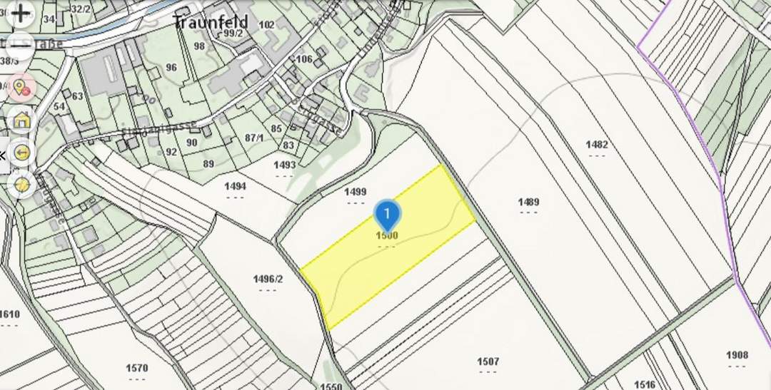This screenshot has height=390, width=771.
Task: Remove map markers using pin-delete icon
Action: (21, 88)
